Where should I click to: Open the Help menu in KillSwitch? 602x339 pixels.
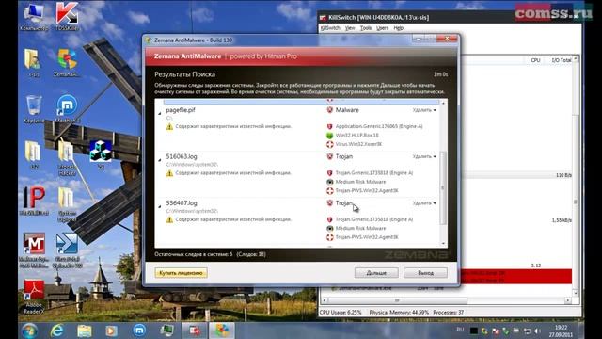[x=399, y=28]
